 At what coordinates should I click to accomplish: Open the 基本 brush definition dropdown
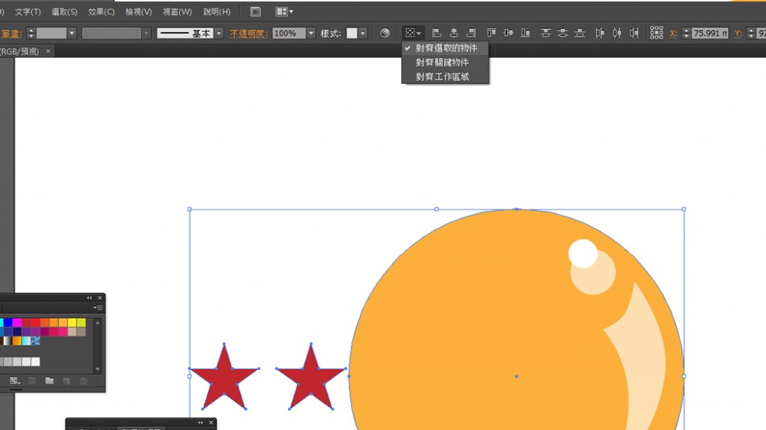pyautogui.click(x=219, y=33)
